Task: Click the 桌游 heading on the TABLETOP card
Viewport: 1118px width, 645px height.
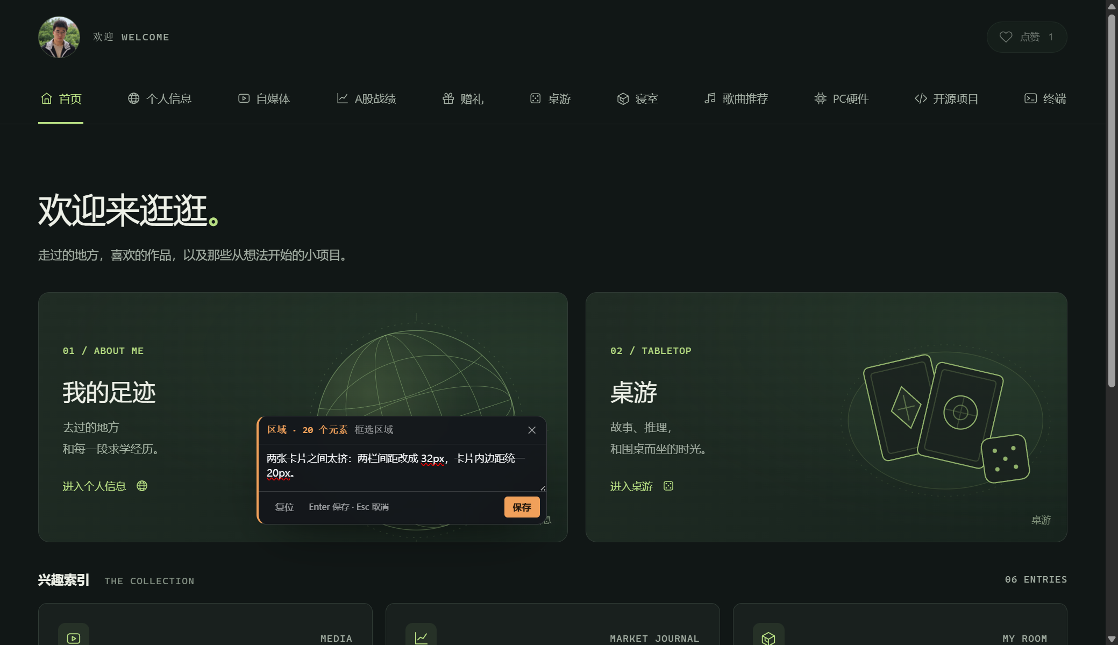Action: click(x=633, y=392)
